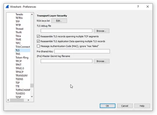Select TNS protocol
157x115 pixels.
coord(18,54)
